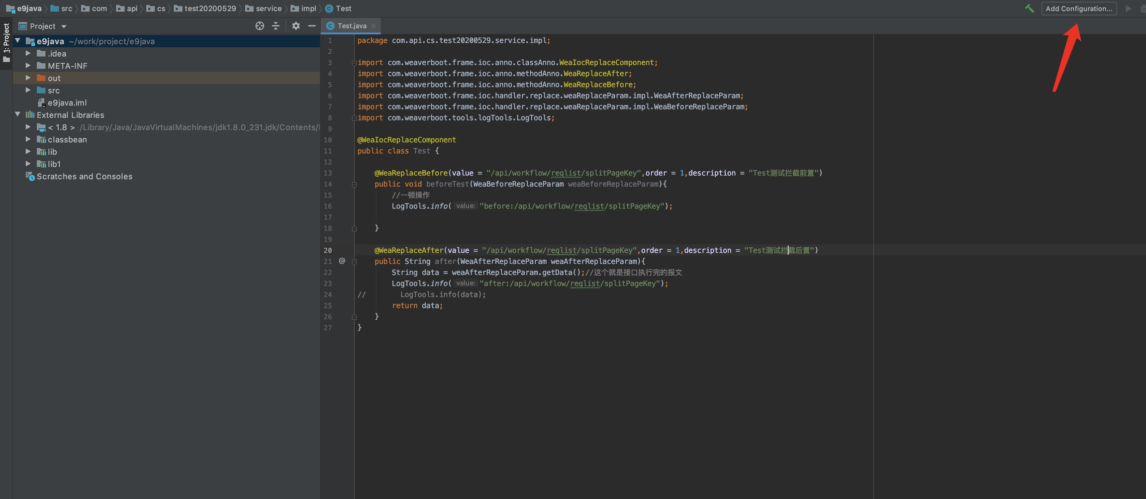Open Scratches and Consoles item

[x=84, y=177]
